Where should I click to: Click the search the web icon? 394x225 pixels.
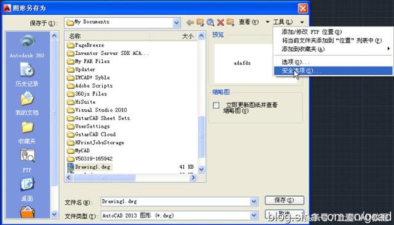point(211,23)
